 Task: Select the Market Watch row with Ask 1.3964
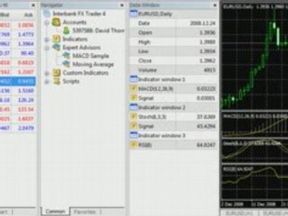click(18, 44)
